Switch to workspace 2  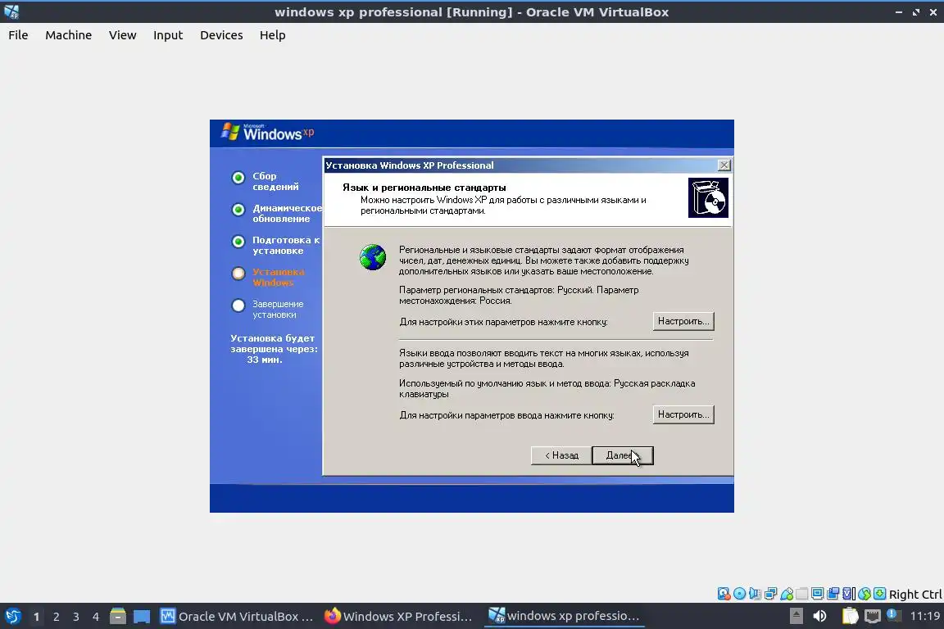click(56, 617)
